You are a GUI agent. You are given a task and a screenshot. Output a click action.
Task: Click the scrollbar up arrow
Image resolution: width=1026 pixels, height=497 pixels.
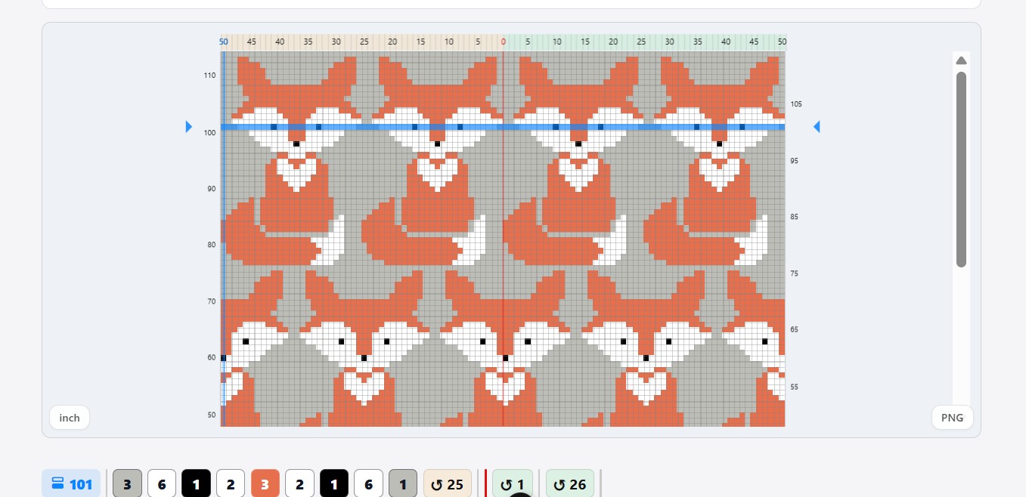961,60
